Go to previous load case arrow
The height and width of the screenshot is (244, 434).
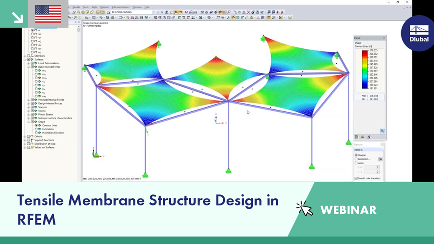pos(158,12)
